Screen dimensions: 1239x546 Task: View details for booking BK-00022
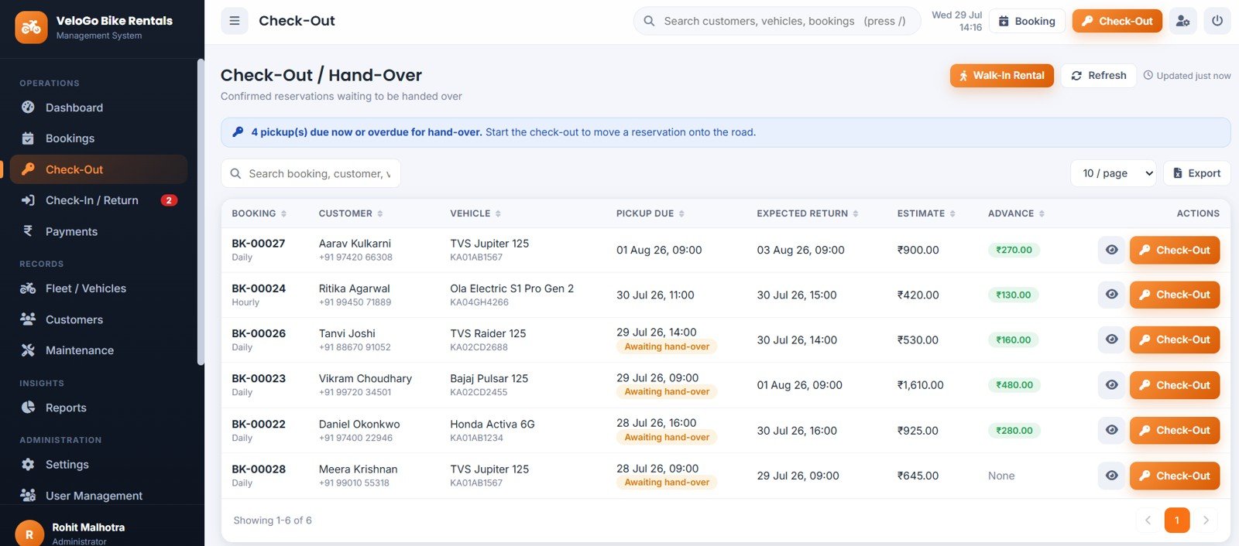tap(1111, 430)
